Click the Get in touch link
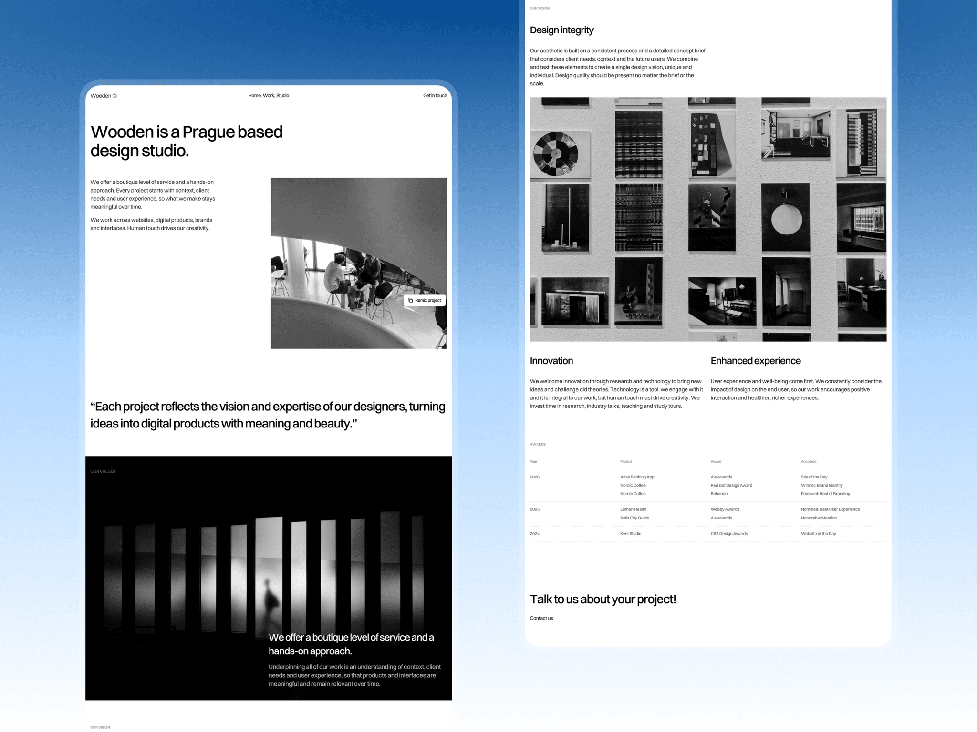977x732 pixels. pos(435,96)
